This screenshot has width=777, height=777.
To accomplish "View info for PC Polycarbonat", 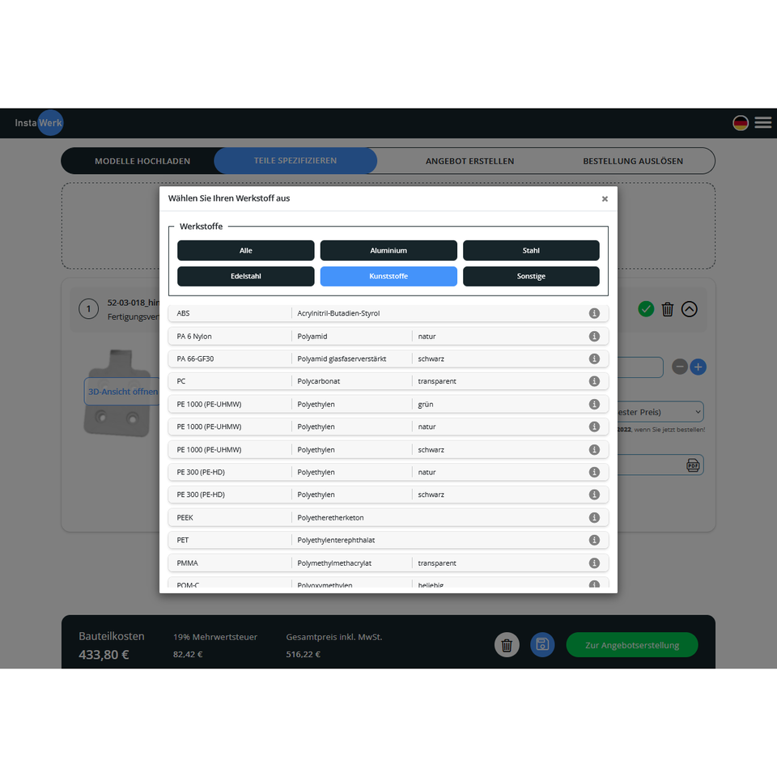I will point(594,381).
